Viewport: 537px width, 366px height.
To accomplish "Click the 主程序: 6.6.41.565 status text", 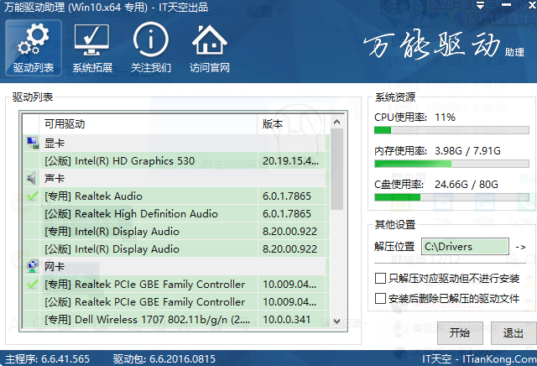I will click(47, 358).
